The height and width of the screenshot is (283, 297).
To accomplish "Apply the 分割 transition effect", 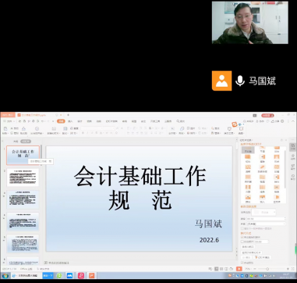I will (248, 189).
